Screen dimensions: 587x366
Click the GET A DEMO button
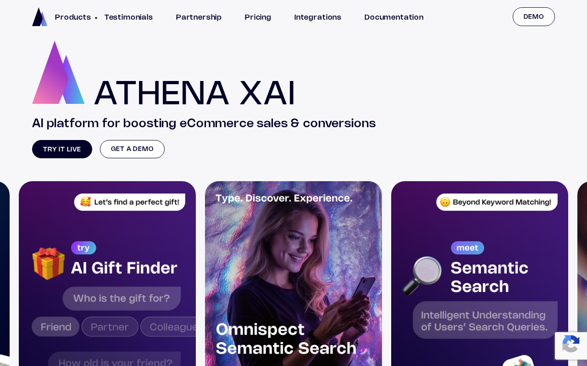coord(132,149)
